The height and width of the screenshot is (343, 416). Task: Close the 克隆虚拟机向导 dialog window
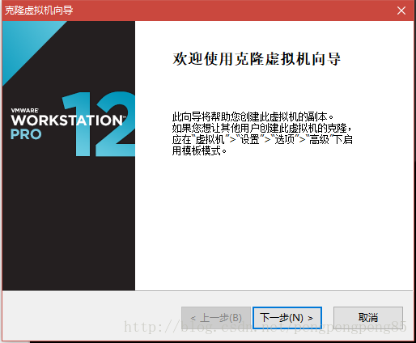coord(401,11)
